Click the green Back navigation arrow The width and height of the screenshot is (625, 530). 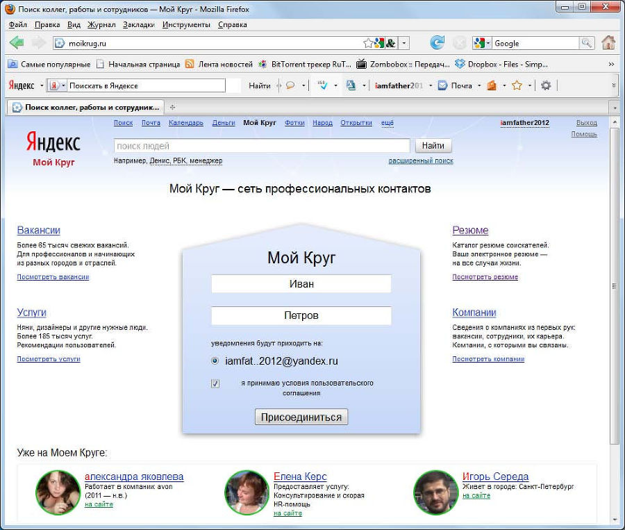(x=17, y=43)
